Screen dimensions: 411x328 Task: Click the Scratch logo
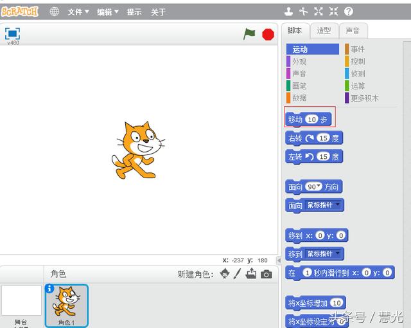pos(20,12)
